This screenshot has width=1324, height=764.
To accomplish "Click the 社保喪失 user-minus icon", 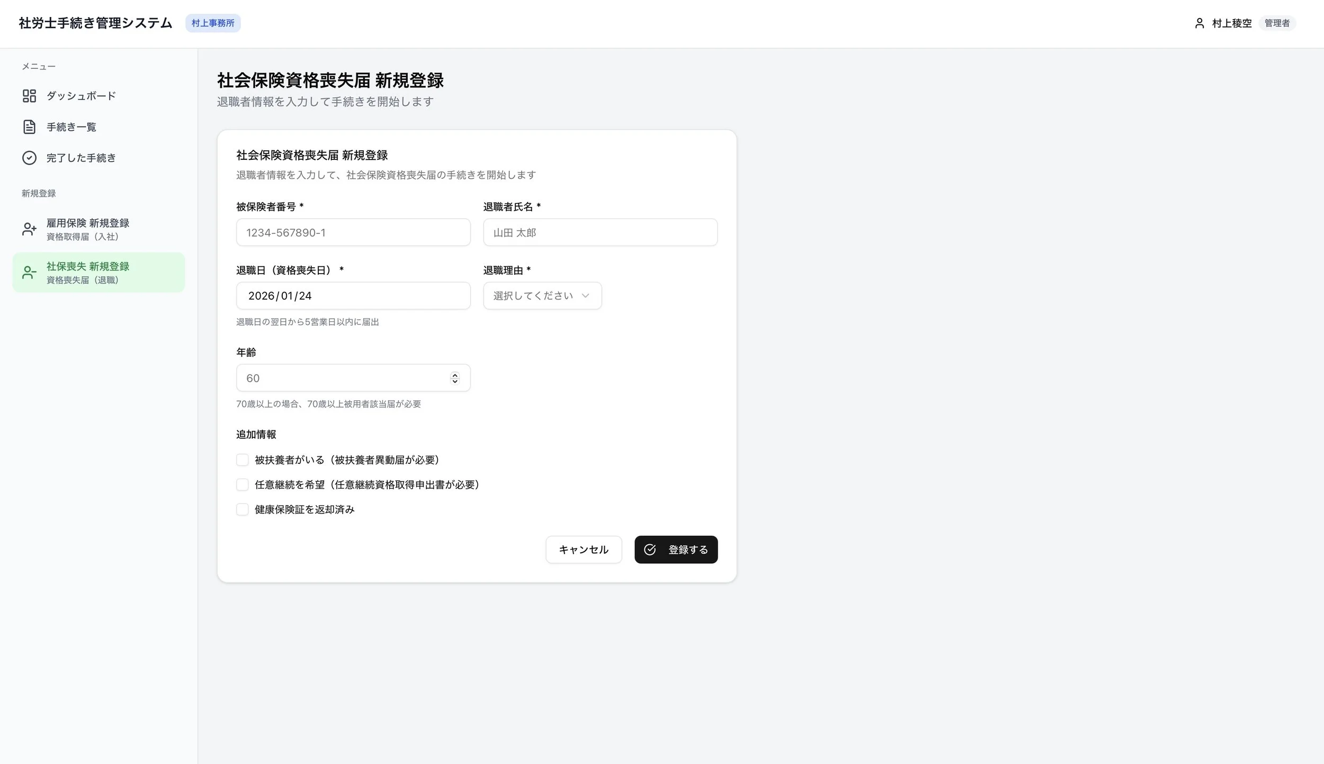I will pyautogui.click(x=29, y=273).
